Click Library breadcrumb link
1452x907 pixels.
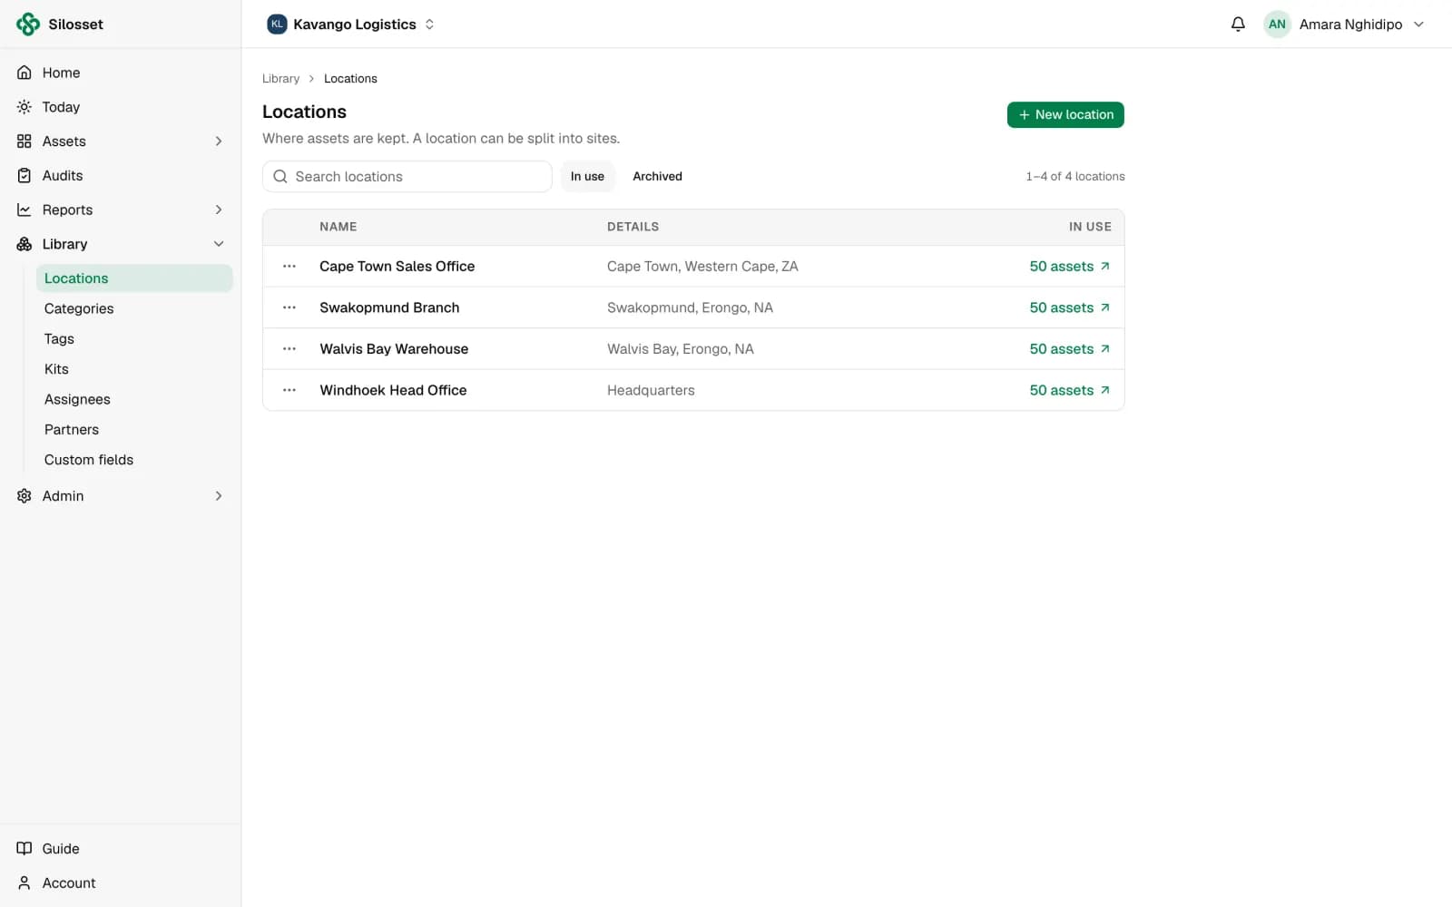[x=280, y=79]
